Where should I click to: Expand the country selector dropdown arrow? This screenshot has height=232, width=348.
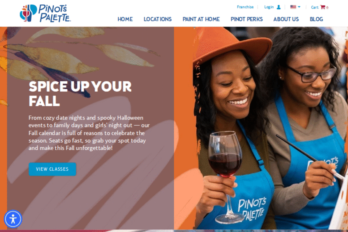pos(299,7)
